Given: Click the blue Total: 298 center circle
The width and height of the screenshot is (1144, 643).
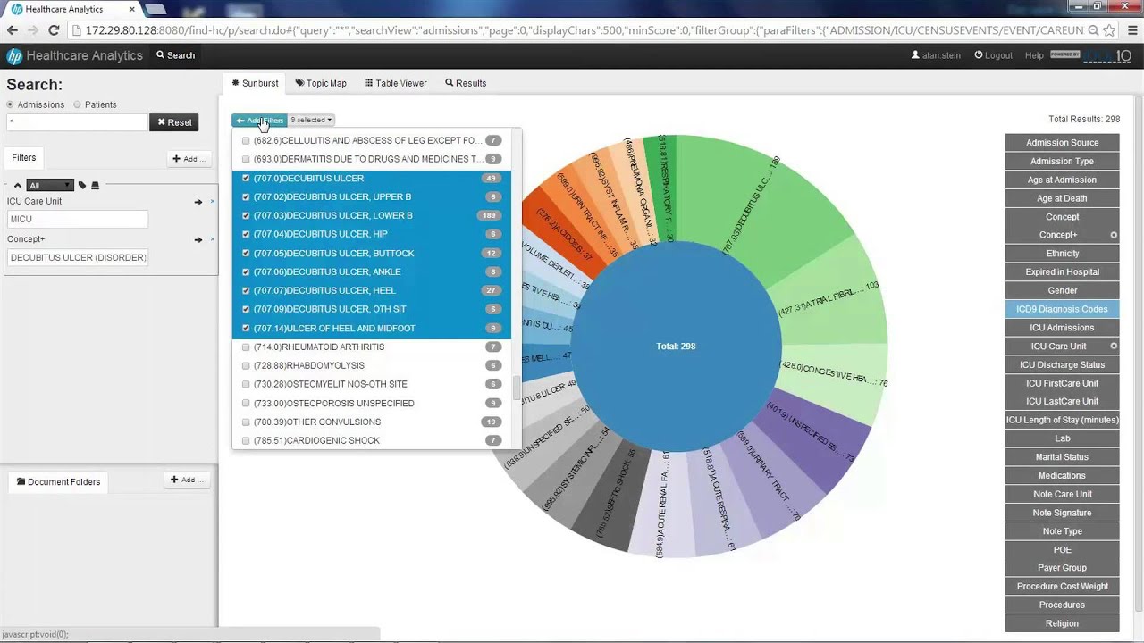Looking at the screenshot, I should tap(676, 346).
